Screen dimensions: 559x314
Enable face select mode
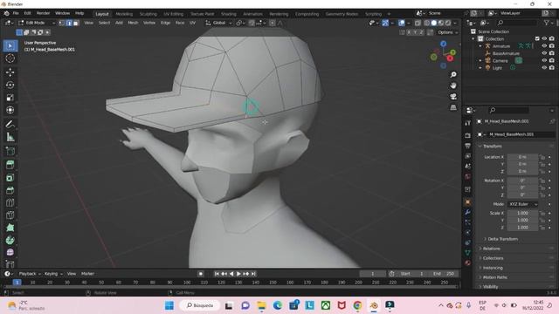76,23
